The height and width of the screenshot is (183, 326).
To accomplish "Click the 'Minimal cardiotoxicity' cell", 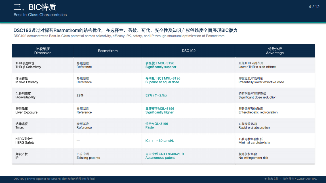I will pos(254,141).
